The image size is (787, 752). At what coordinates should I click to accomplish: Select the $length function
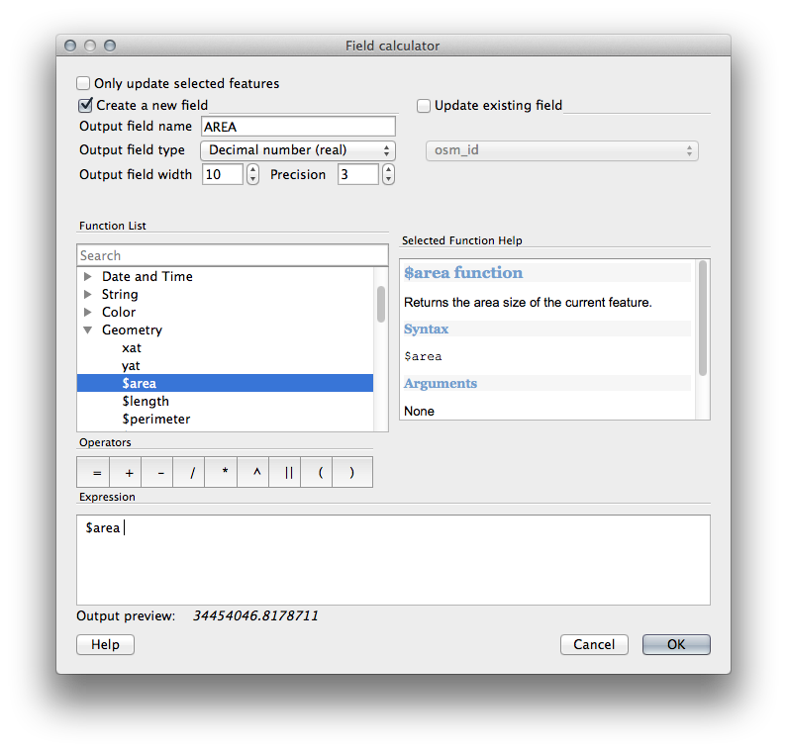coord(146,402)
